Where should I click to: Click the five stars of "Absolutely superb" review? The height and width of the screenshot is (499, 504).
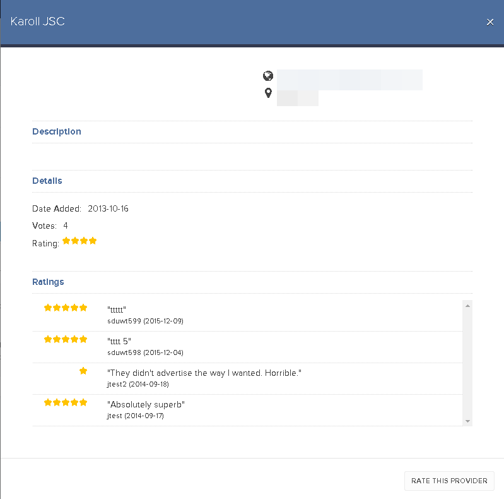[x=66, y=402]
